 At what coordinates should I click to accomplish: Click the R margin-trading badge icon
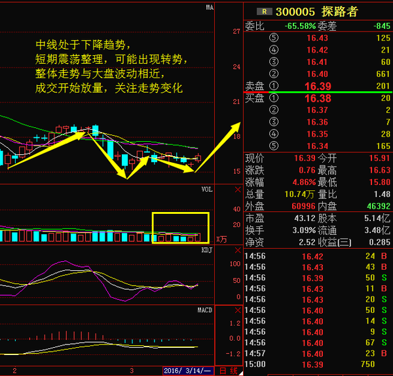[x=265, y=12]
